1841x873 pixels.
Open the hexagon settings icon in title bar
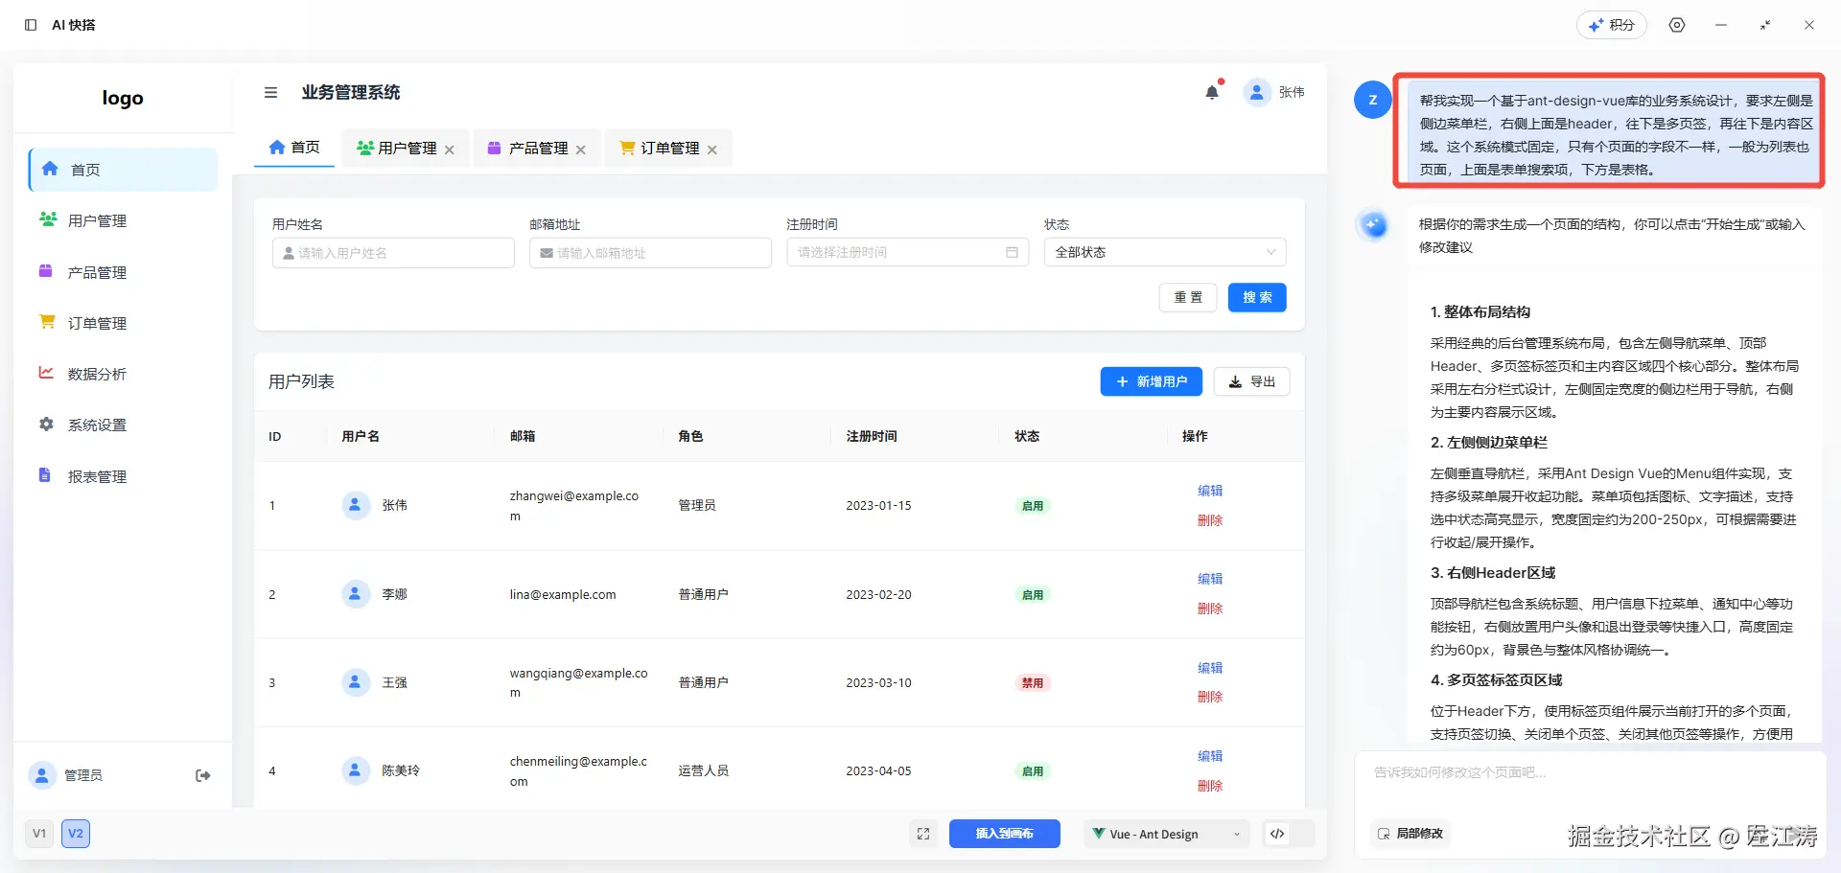[1677, 25]
